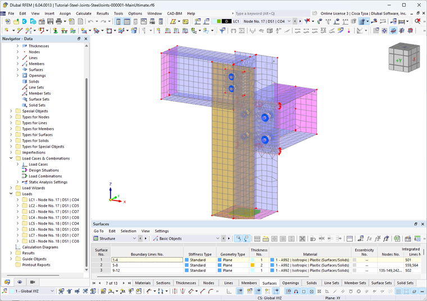
Task: Go to previous load case arrow
Action: pos(295,21)
